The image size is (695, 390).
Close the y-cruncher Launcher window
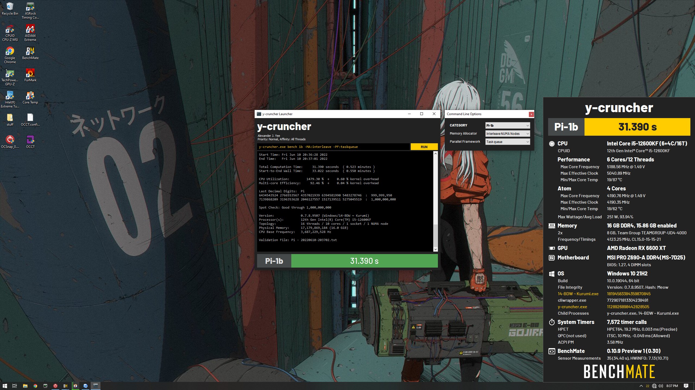[434, 114]
